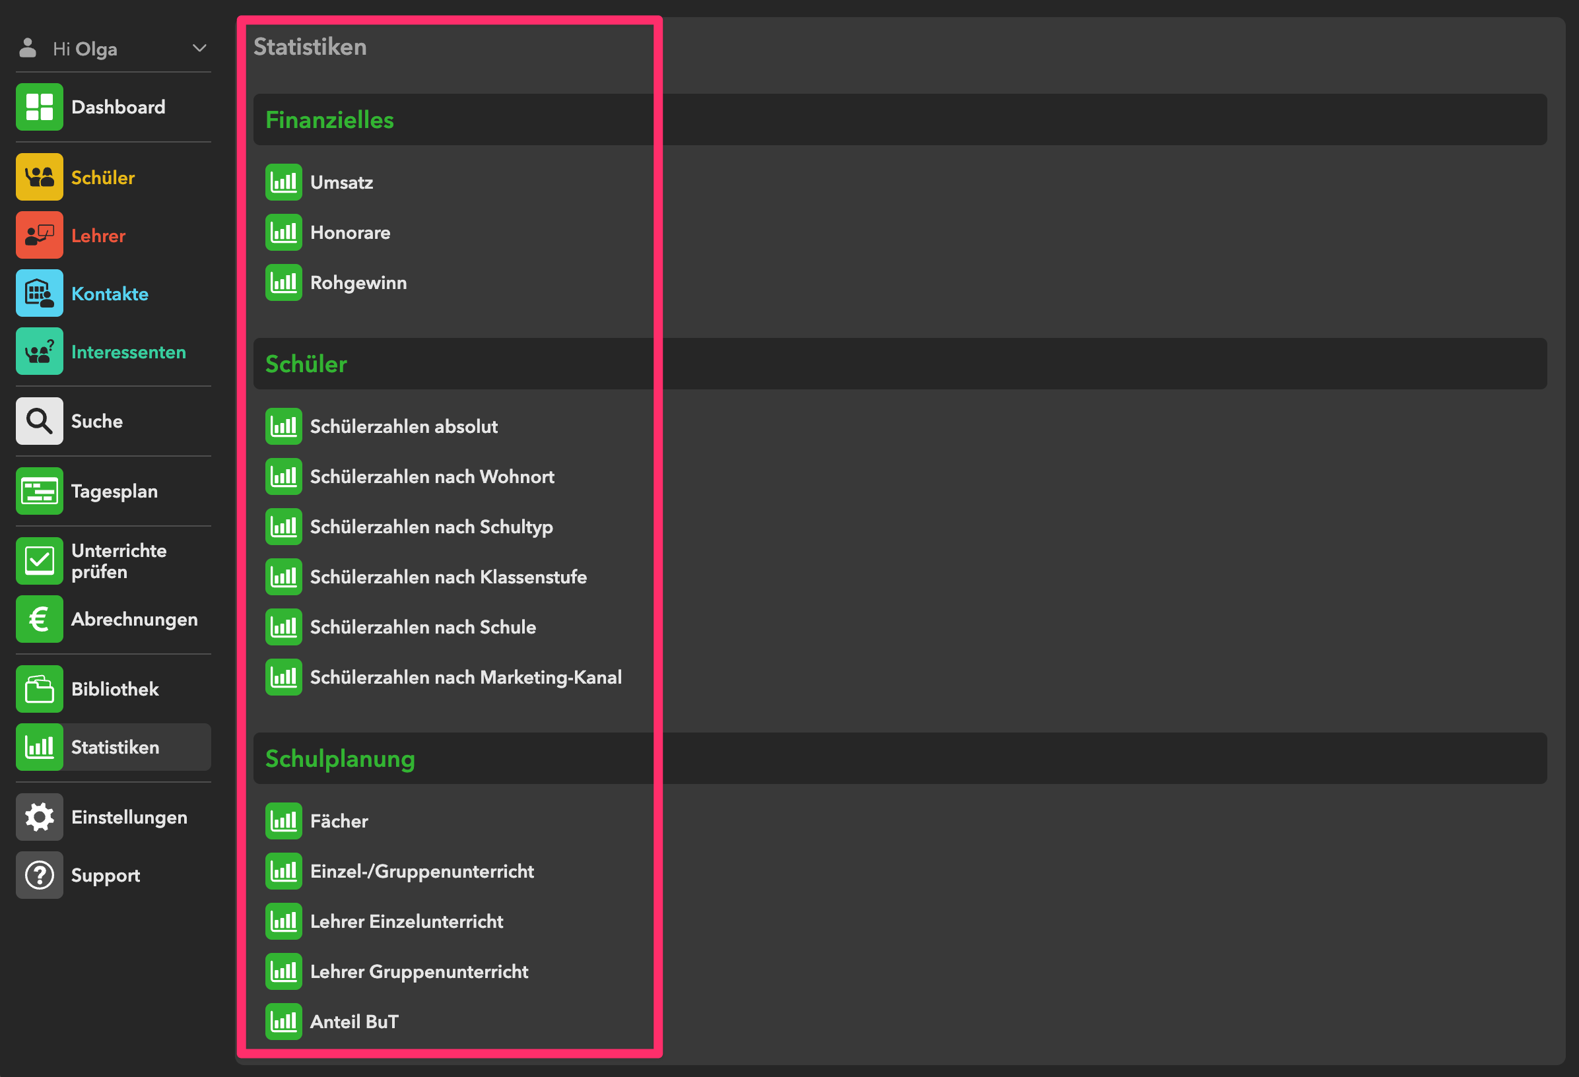
Task: Open Schüler via the yellow sidebar icon
Action: [40, 177]
